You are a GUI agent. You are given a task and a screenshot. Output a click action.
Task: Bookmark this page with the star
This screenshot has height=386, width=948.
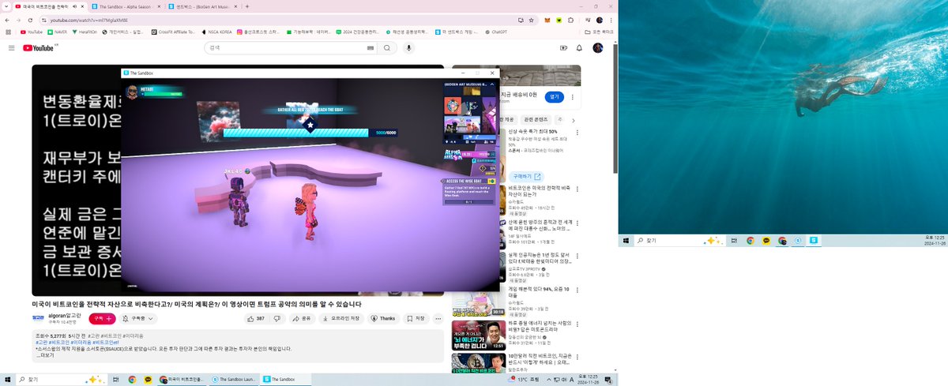coord(532,20)
